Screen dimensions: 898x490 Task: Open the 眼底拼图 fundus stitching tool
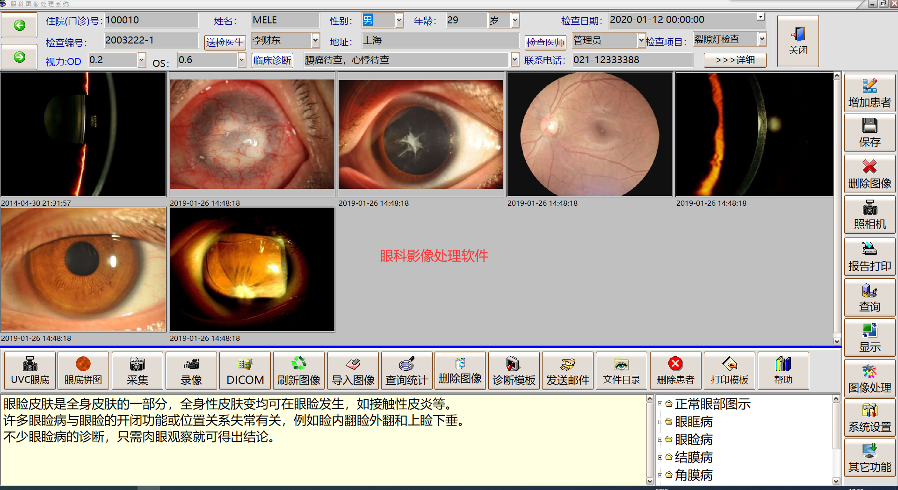pyautogui.click(x=82, y=370)
